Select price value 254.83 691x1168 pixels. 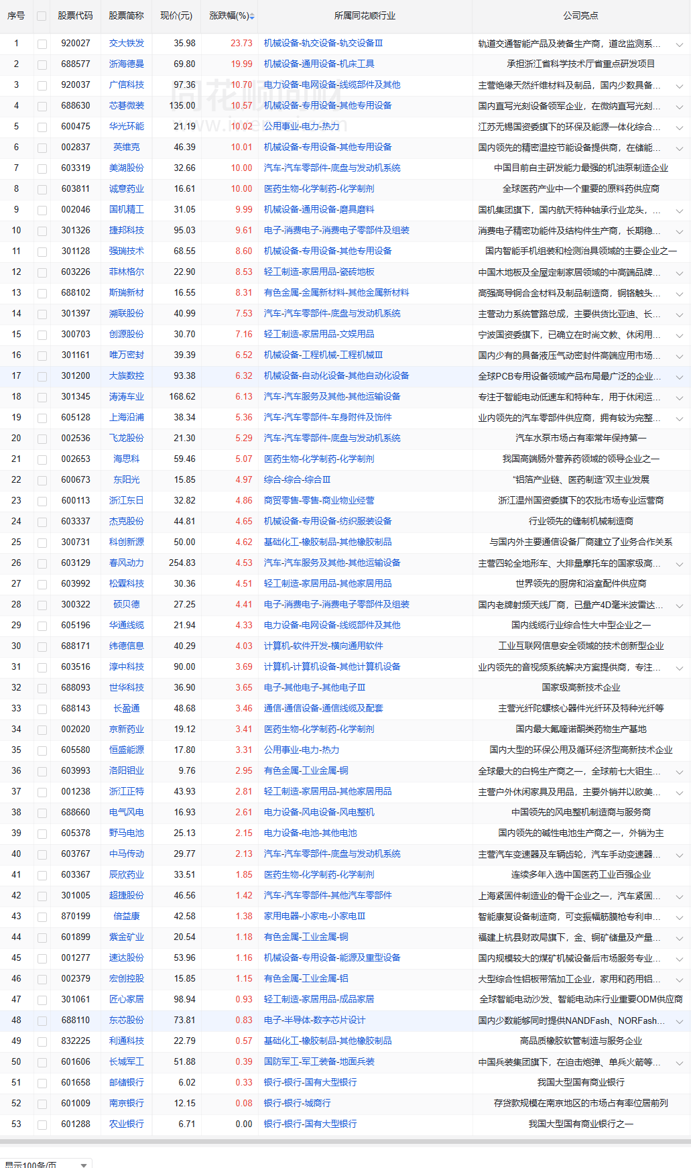coord(182,563)
